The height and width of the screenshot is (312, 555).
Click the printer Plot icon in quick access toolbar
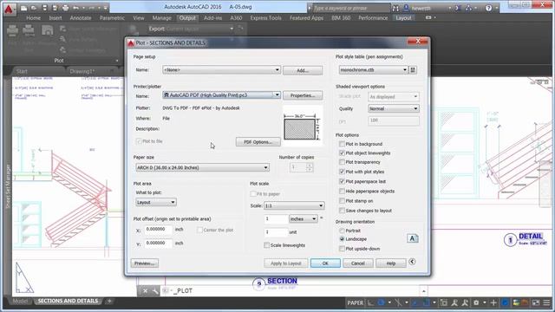[66, 8]
